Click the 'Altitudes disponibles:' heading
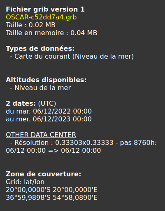This screenshot has height=211, width=165. pyautogui.click(x=46, y=80)
